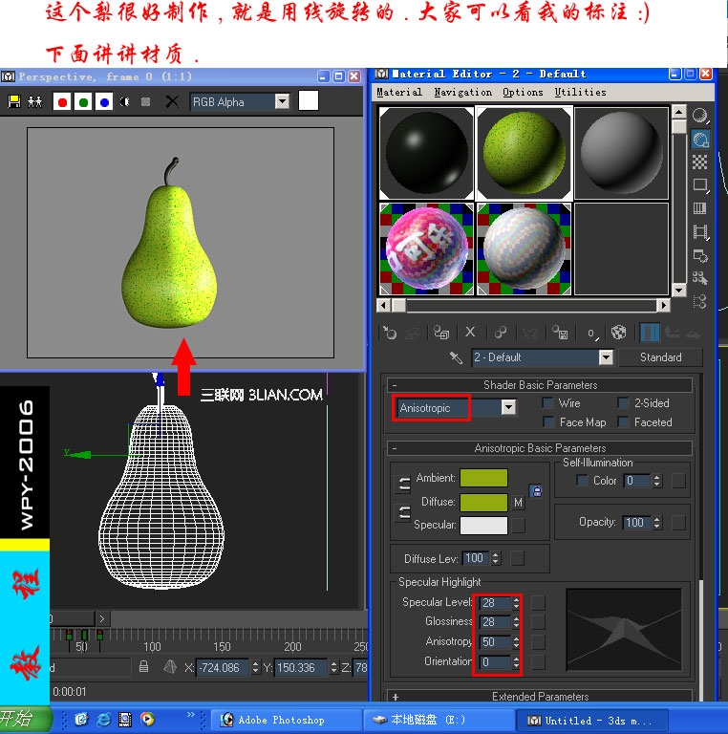728x734 pixels.
Task: Click the Diffuse Lev value field
Action: click(x=476, y=558)
